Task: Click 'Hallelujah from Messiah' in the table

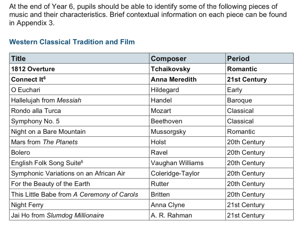Action: click(x=46, y=100)
